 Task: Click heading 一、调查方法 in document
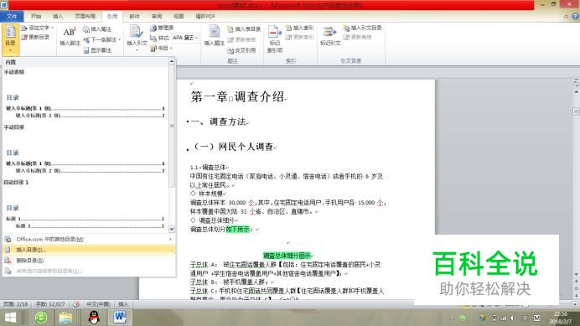click(x=219, y=122)
